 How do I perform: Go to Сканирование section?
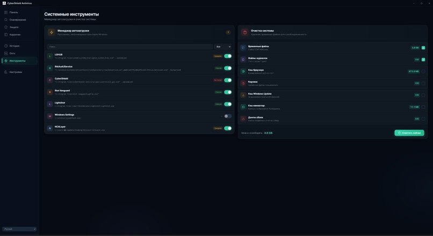19,20
